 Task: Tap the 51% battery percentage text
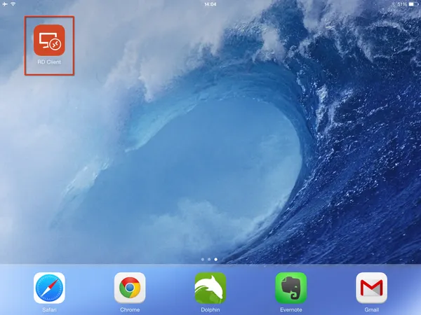[401, 4]
